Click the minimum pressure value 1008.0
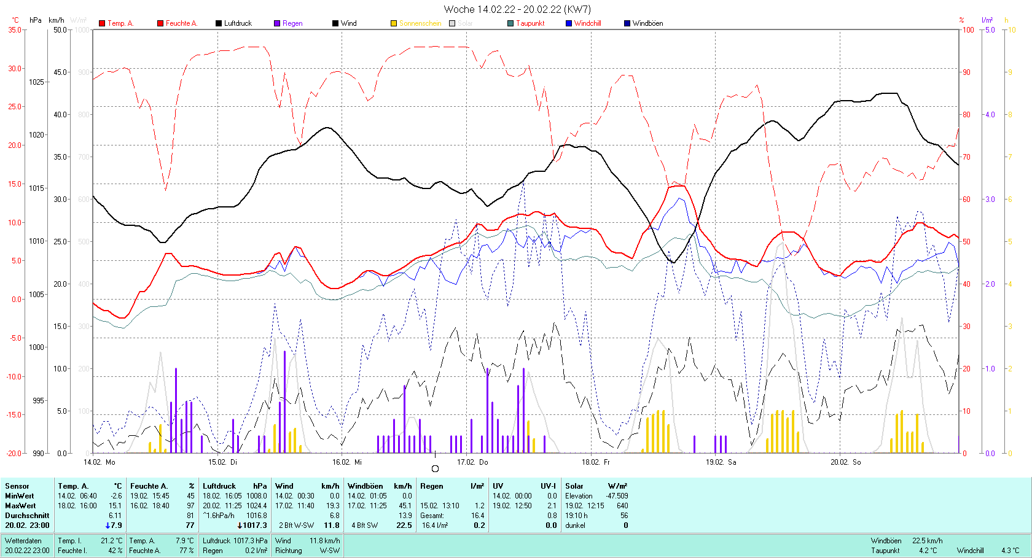Screen dimensions: 1032x558 tap(257, 496)
